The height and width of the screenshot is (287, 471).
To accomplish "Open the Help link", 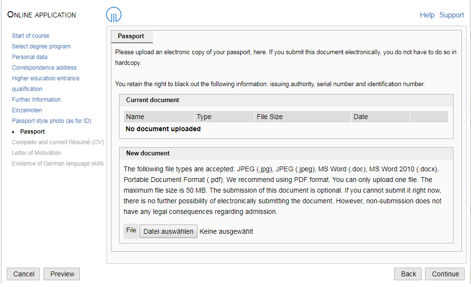I will coord(427,15).
